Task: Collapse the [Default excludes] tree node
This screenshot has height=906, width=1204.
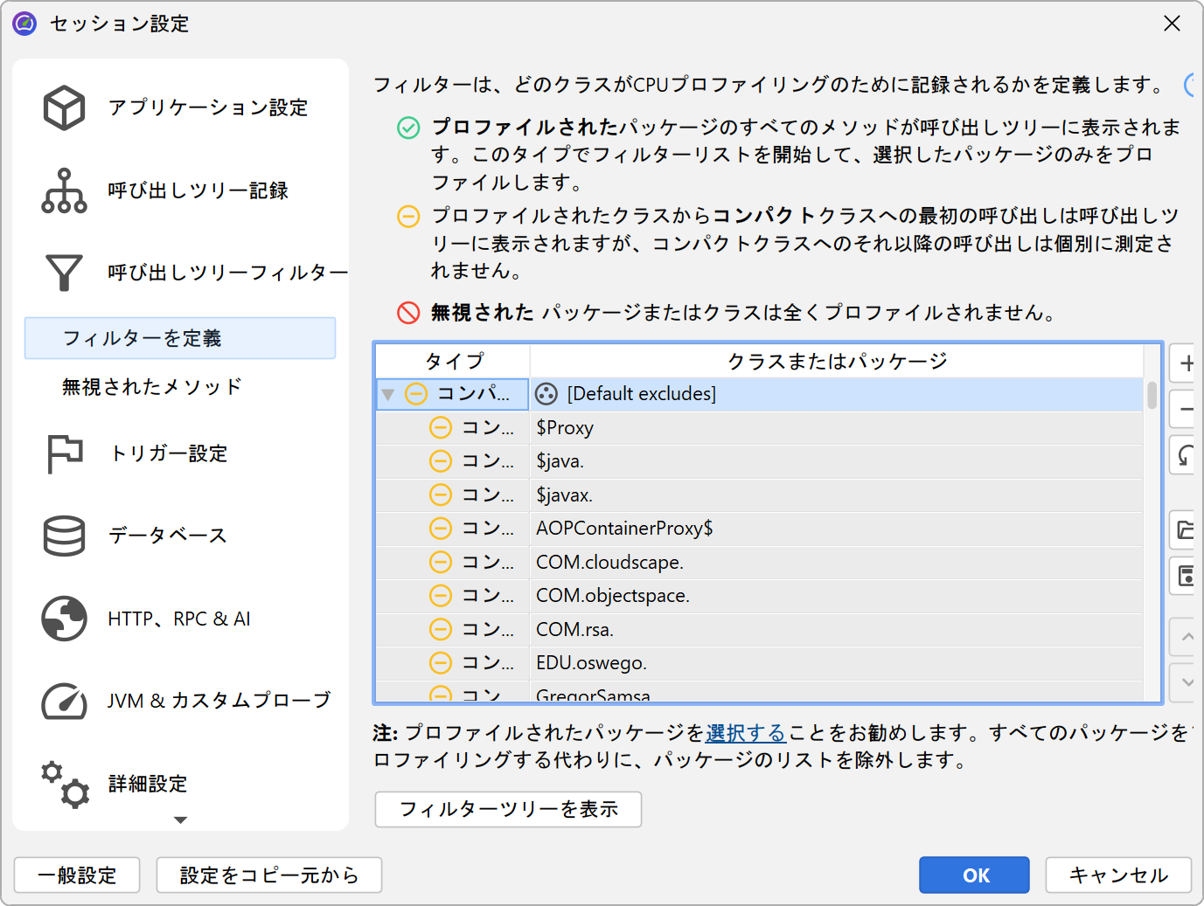Action: (387, 394)
